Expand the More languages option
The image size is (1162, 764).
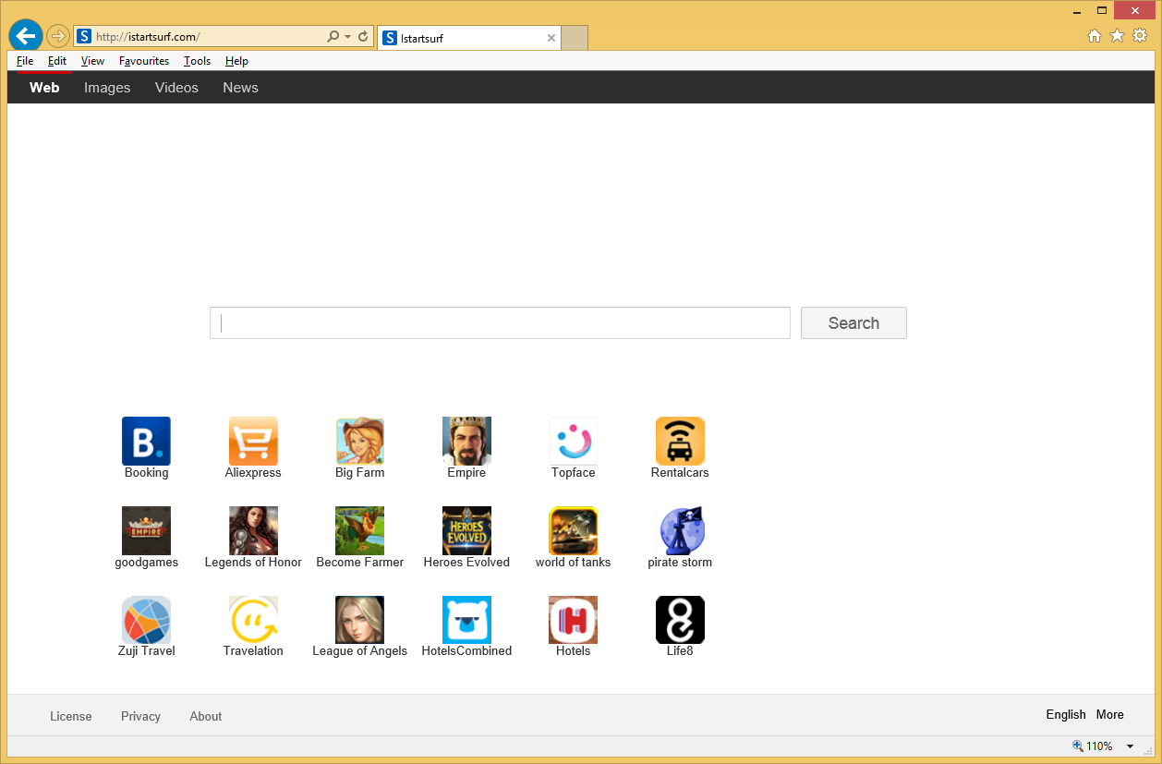(1109, 714)
